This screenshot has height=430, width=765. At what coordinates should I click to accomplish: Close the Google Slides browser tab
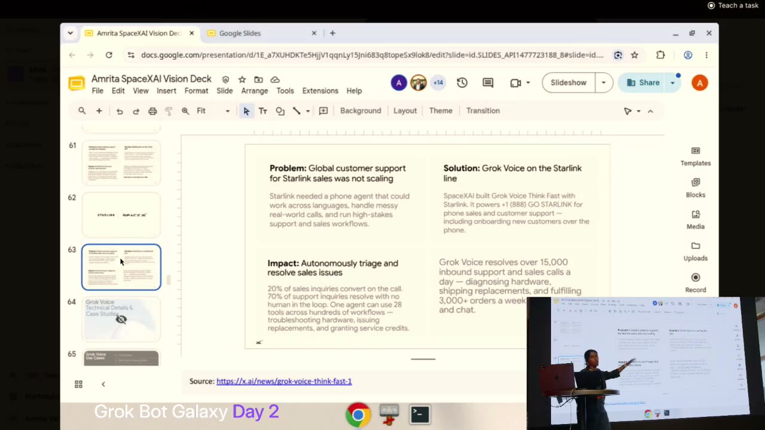pos(314,33)
